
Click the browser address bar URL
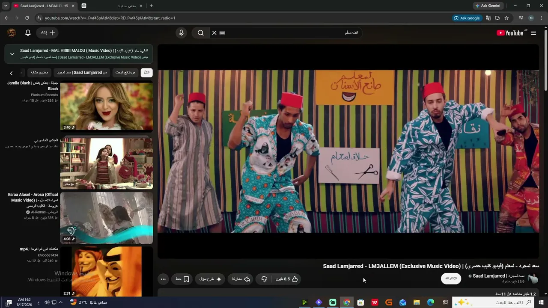click(110, 18)
